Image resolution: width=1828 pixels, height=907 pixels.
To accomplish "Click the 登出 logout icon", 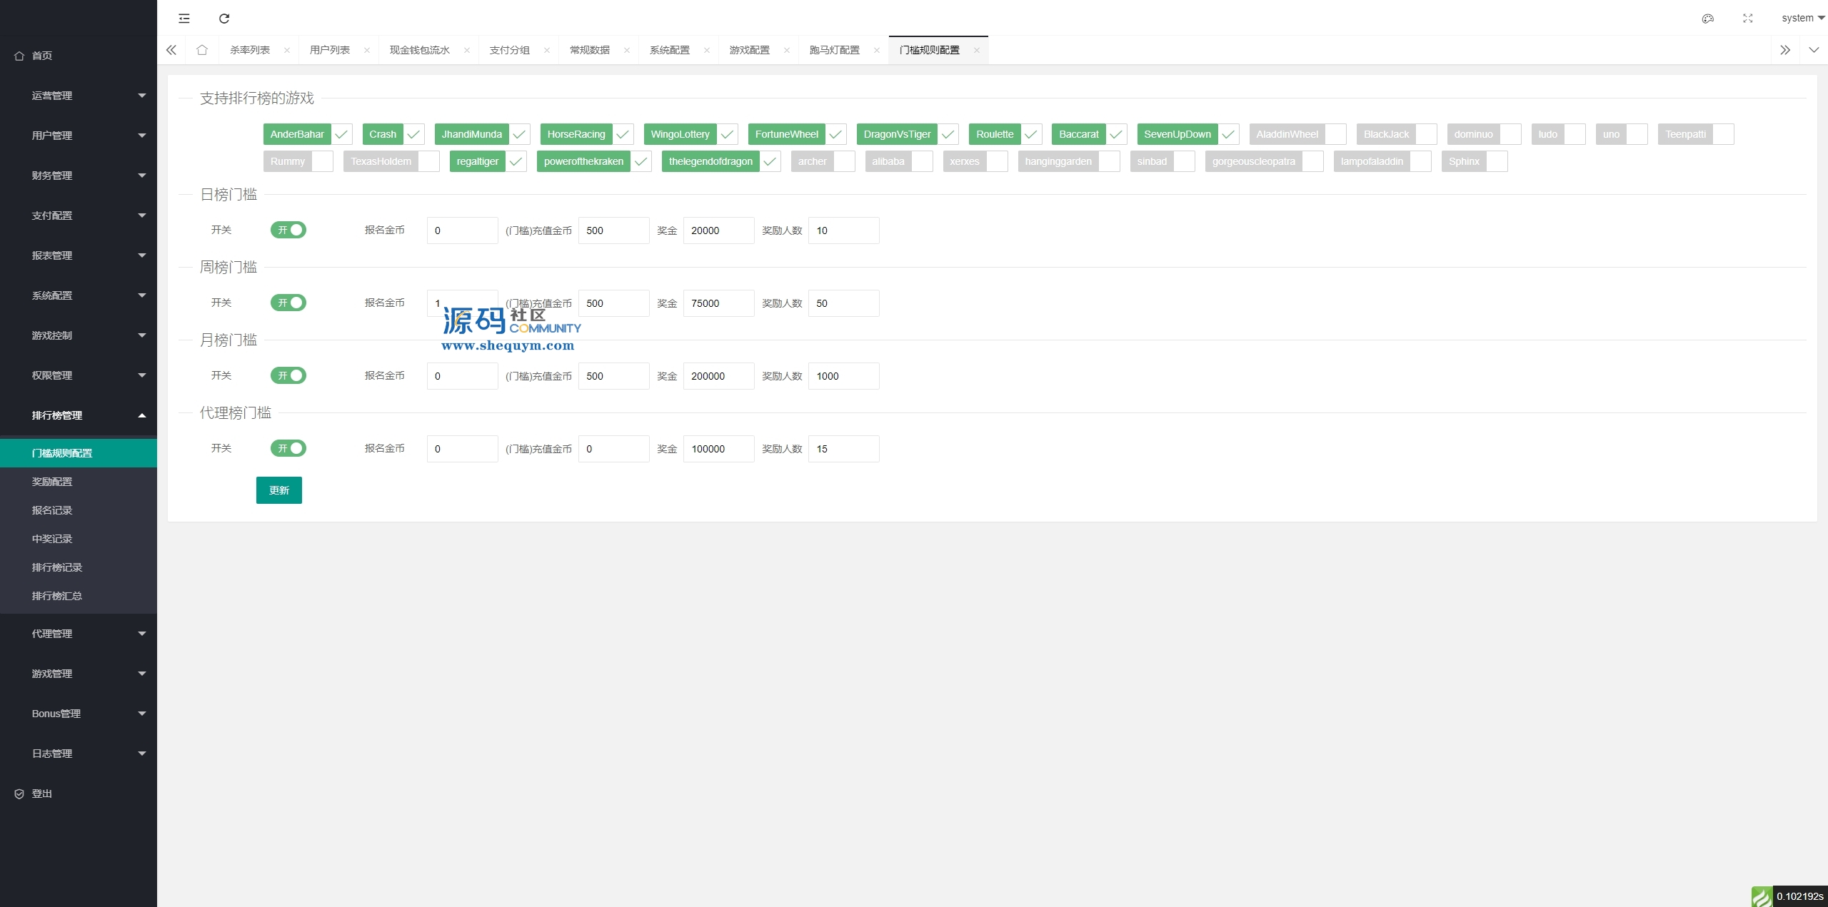I will (x=19, y=794).
